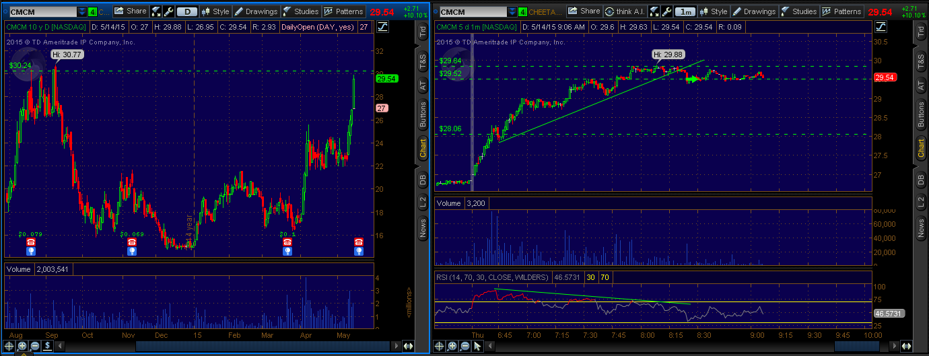
Task: Open the T&S side tab of right chart
Action: pos(920,60)
